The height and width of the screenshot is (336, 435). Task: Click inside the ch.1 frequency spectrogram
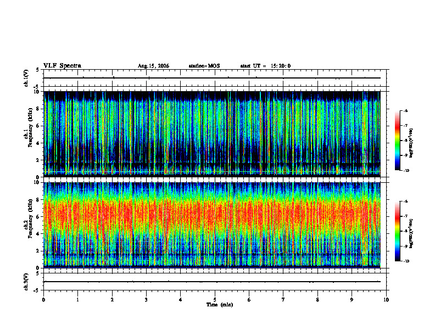click(x=212, y=134)
